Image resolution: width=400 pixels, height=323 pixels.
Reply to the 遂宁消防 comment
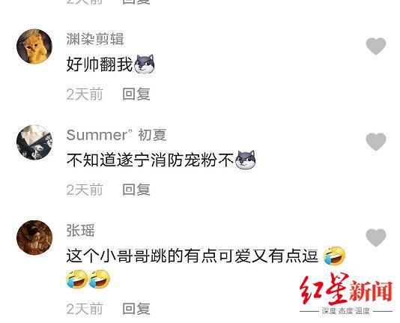pyautogui.click(x=136, y=190)
